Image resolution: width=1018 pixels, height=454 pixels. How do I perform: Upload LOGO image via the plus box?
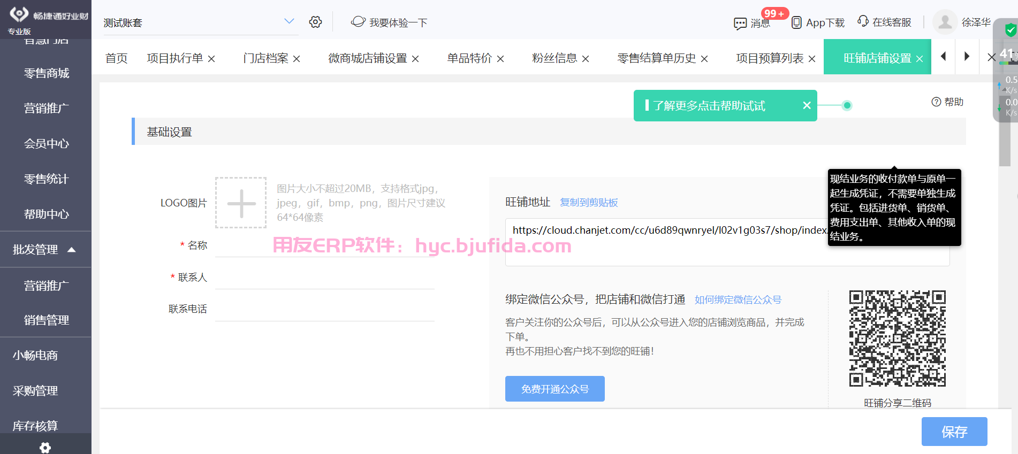pos(241,203)
